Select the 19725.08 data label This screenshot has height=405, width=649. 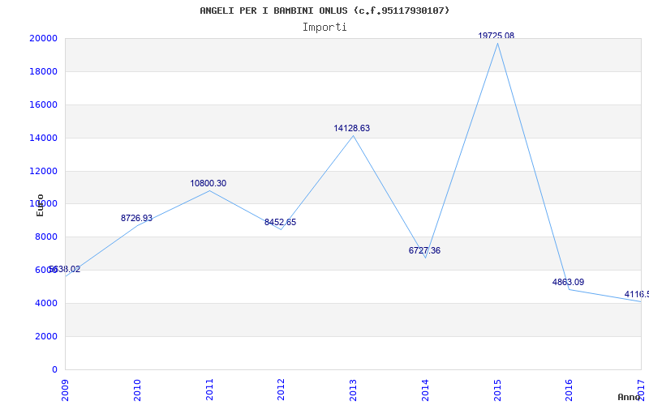tap(496, 36)
